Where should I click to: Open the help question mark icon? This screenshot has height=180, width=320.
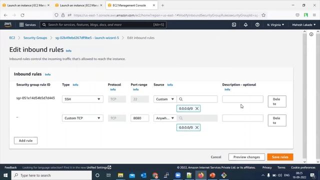257,24
